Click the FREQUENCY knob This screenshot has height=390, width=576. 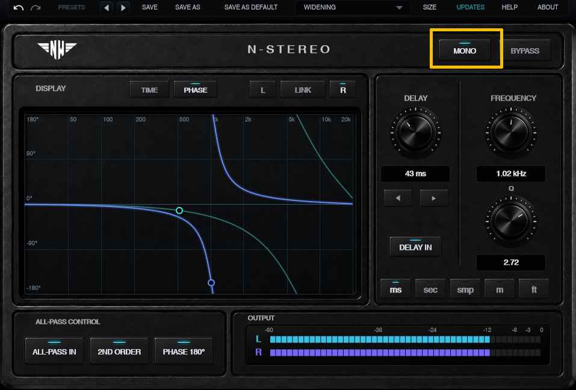click(x=511, y=132)
